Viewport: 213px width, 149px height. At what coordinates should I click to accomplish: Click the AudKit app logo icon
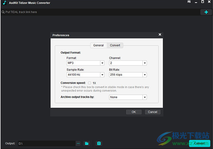click(5, 3)
